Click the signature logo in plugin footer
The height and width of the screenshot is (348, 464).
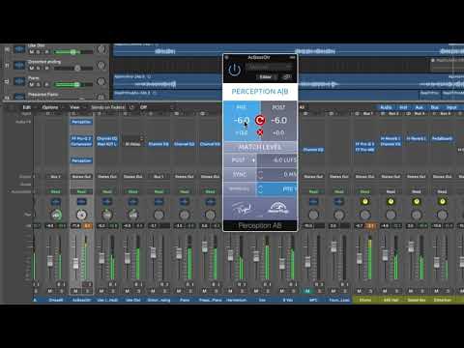(241, 209)
